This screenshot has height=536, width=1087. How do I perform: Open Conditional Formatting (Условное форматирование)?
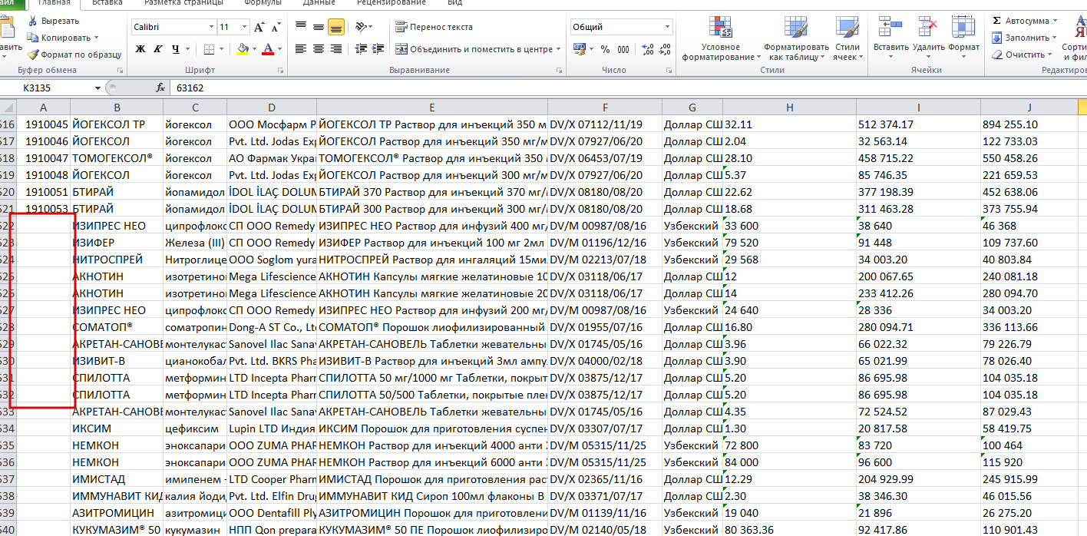click(x=721, y=38)
